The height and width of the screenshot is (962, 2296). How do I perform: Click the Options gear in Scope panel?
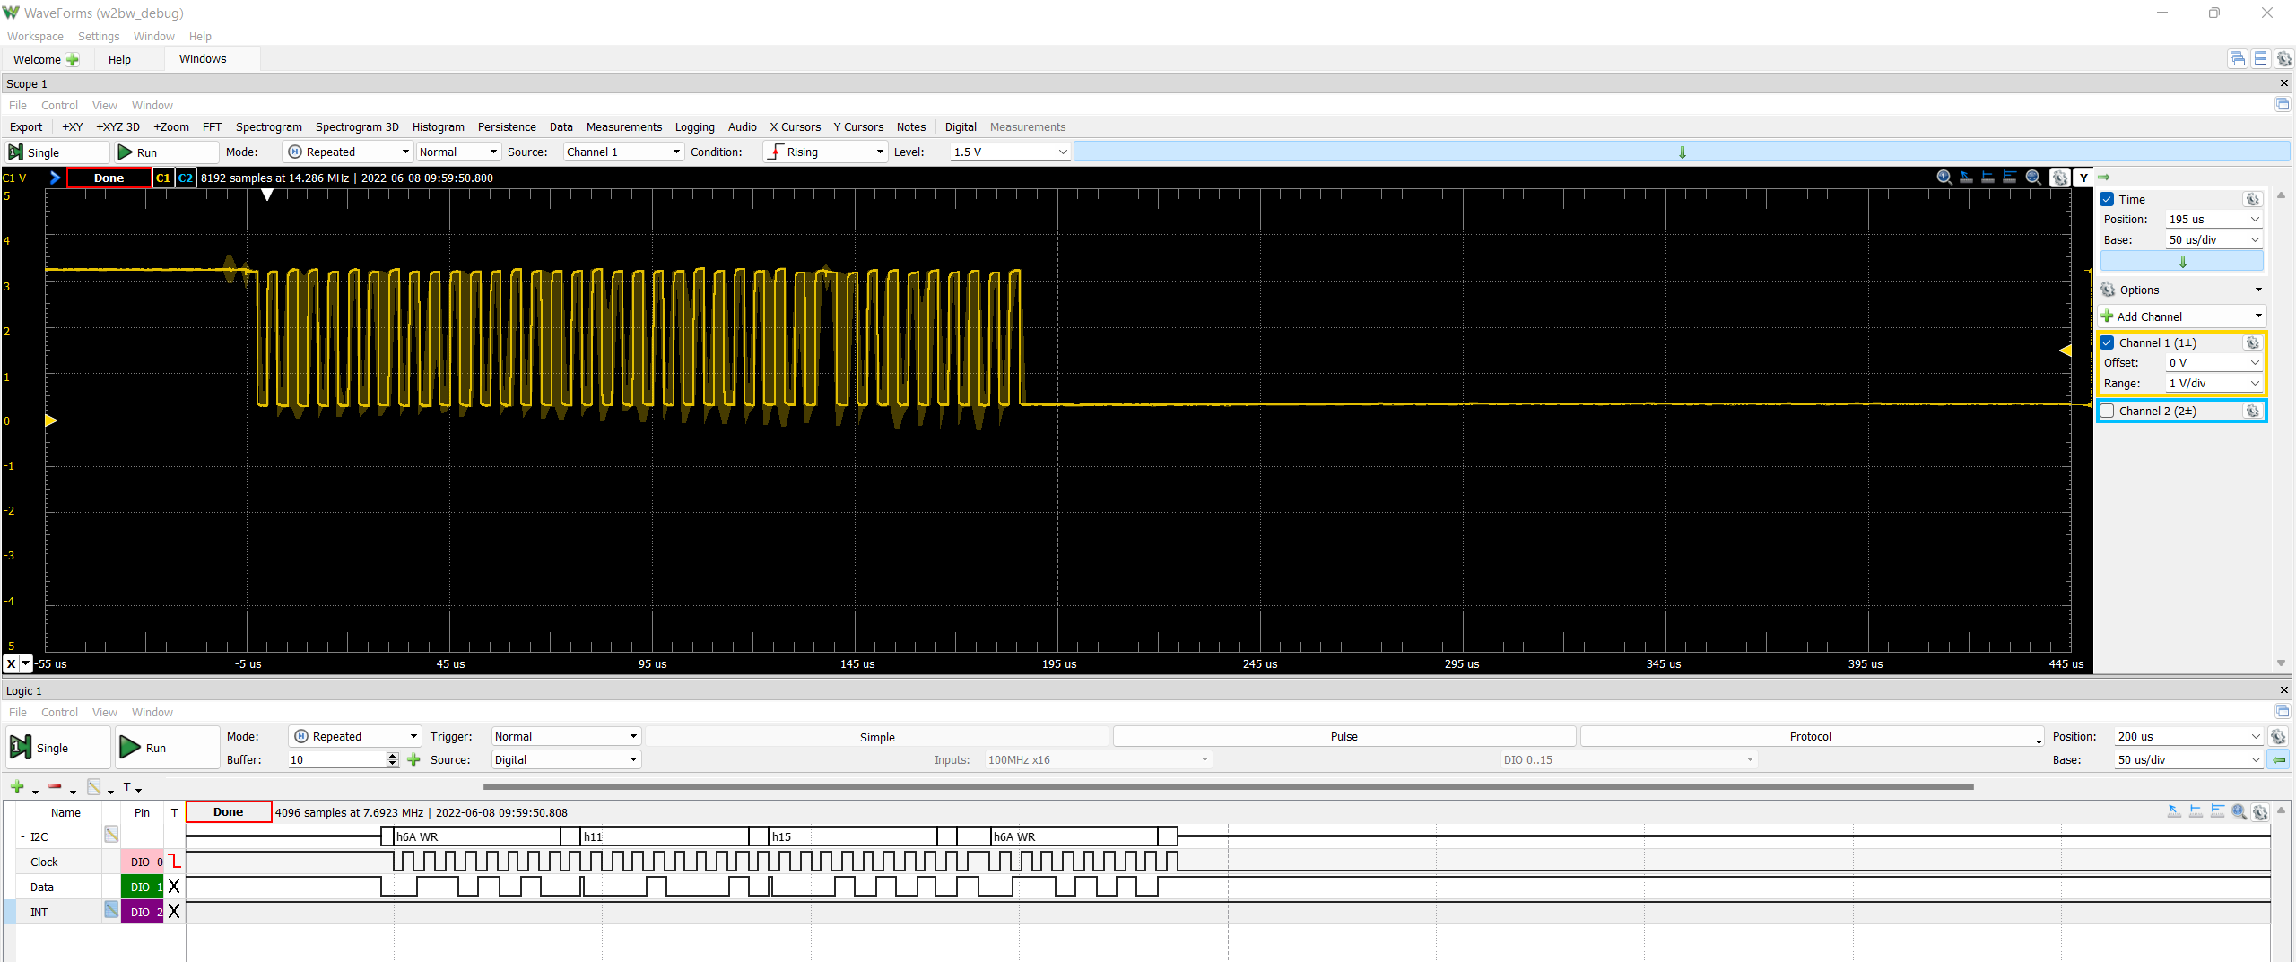pos(2109,290)
